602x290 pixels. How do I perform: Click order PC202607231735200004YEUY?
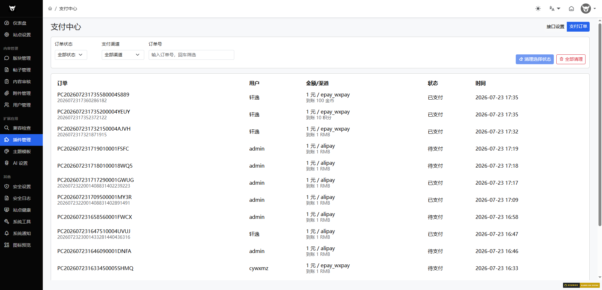tap(94, 112)
